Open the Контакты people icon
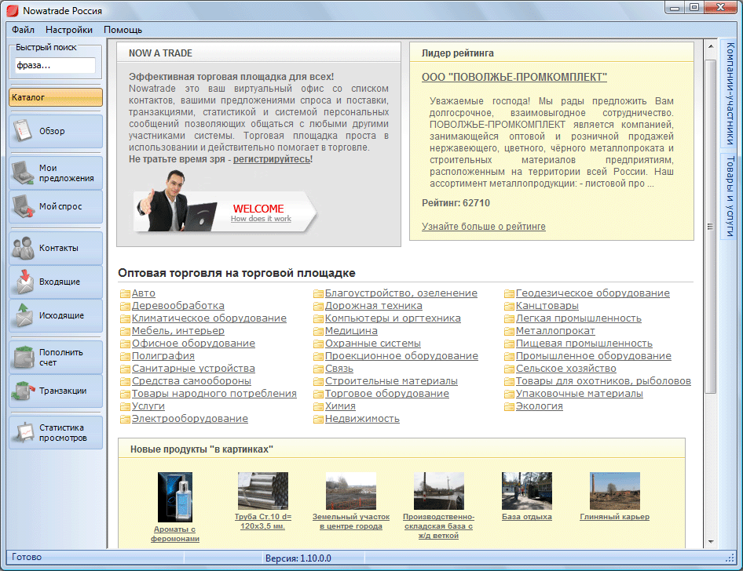 coord(23,248)
